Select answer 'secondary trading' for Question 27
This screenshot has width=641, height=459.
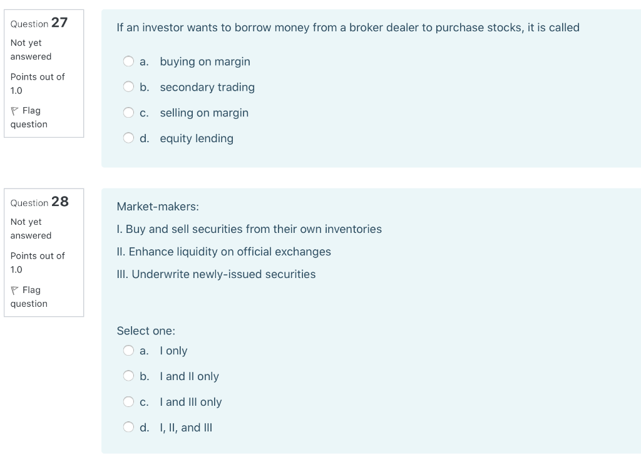(x=128, y=86)
